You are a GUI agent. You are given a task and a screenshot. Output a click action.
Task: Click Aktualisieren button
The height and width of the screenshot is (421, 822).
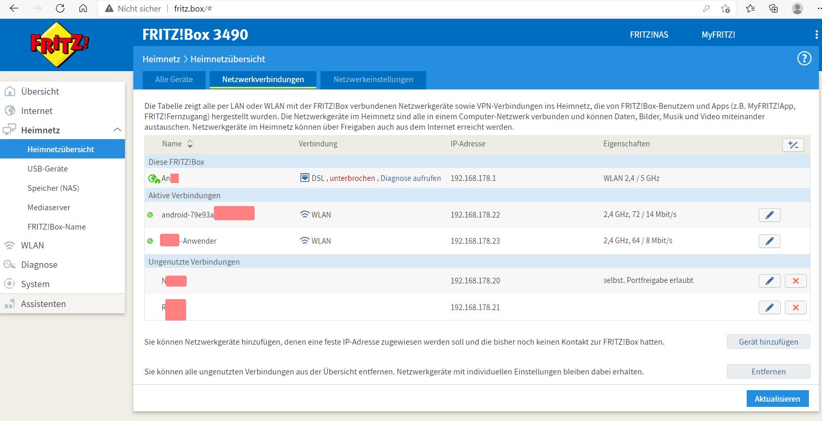(777, 399)
